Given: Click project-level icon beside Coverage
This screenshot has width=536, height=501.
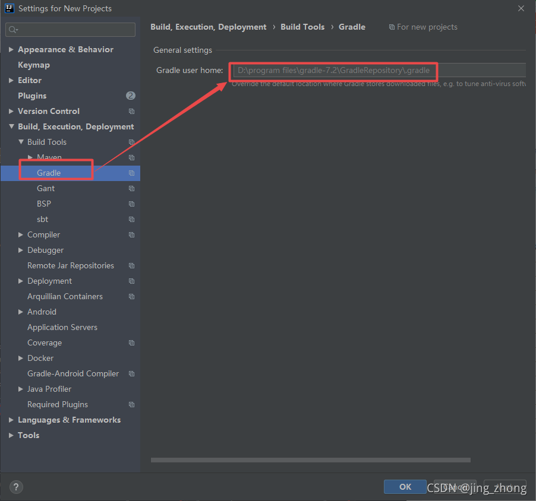Looking at the screenshot, I should click(131, 343).
